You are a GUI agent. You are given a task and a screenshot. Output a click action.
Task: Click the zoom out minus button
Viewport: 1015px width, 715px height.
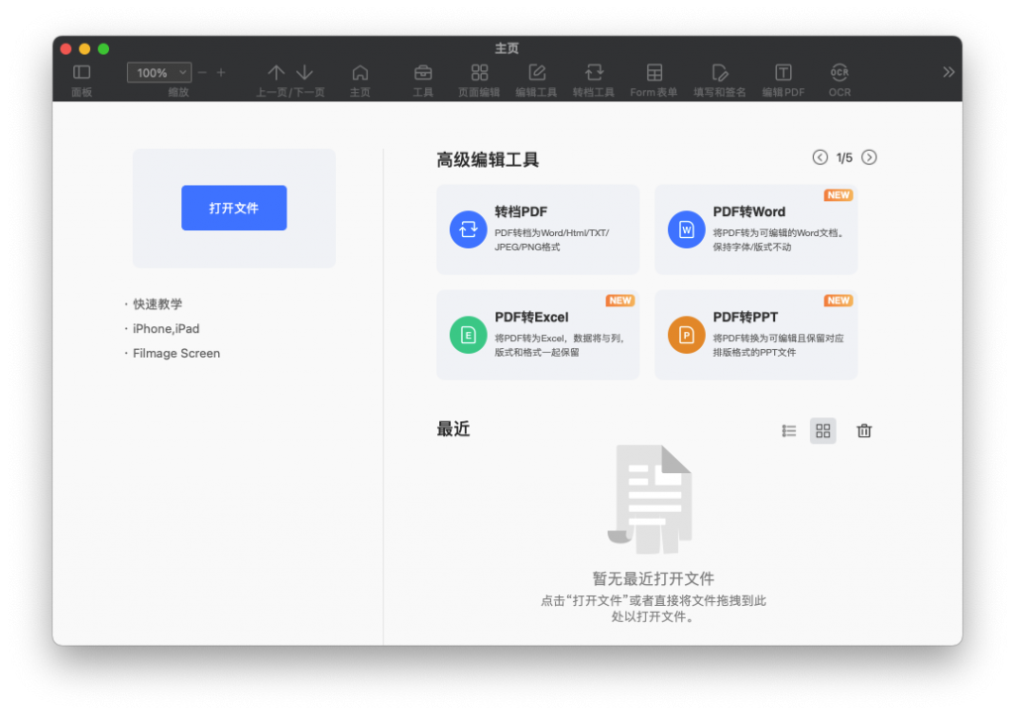point(202,72)
